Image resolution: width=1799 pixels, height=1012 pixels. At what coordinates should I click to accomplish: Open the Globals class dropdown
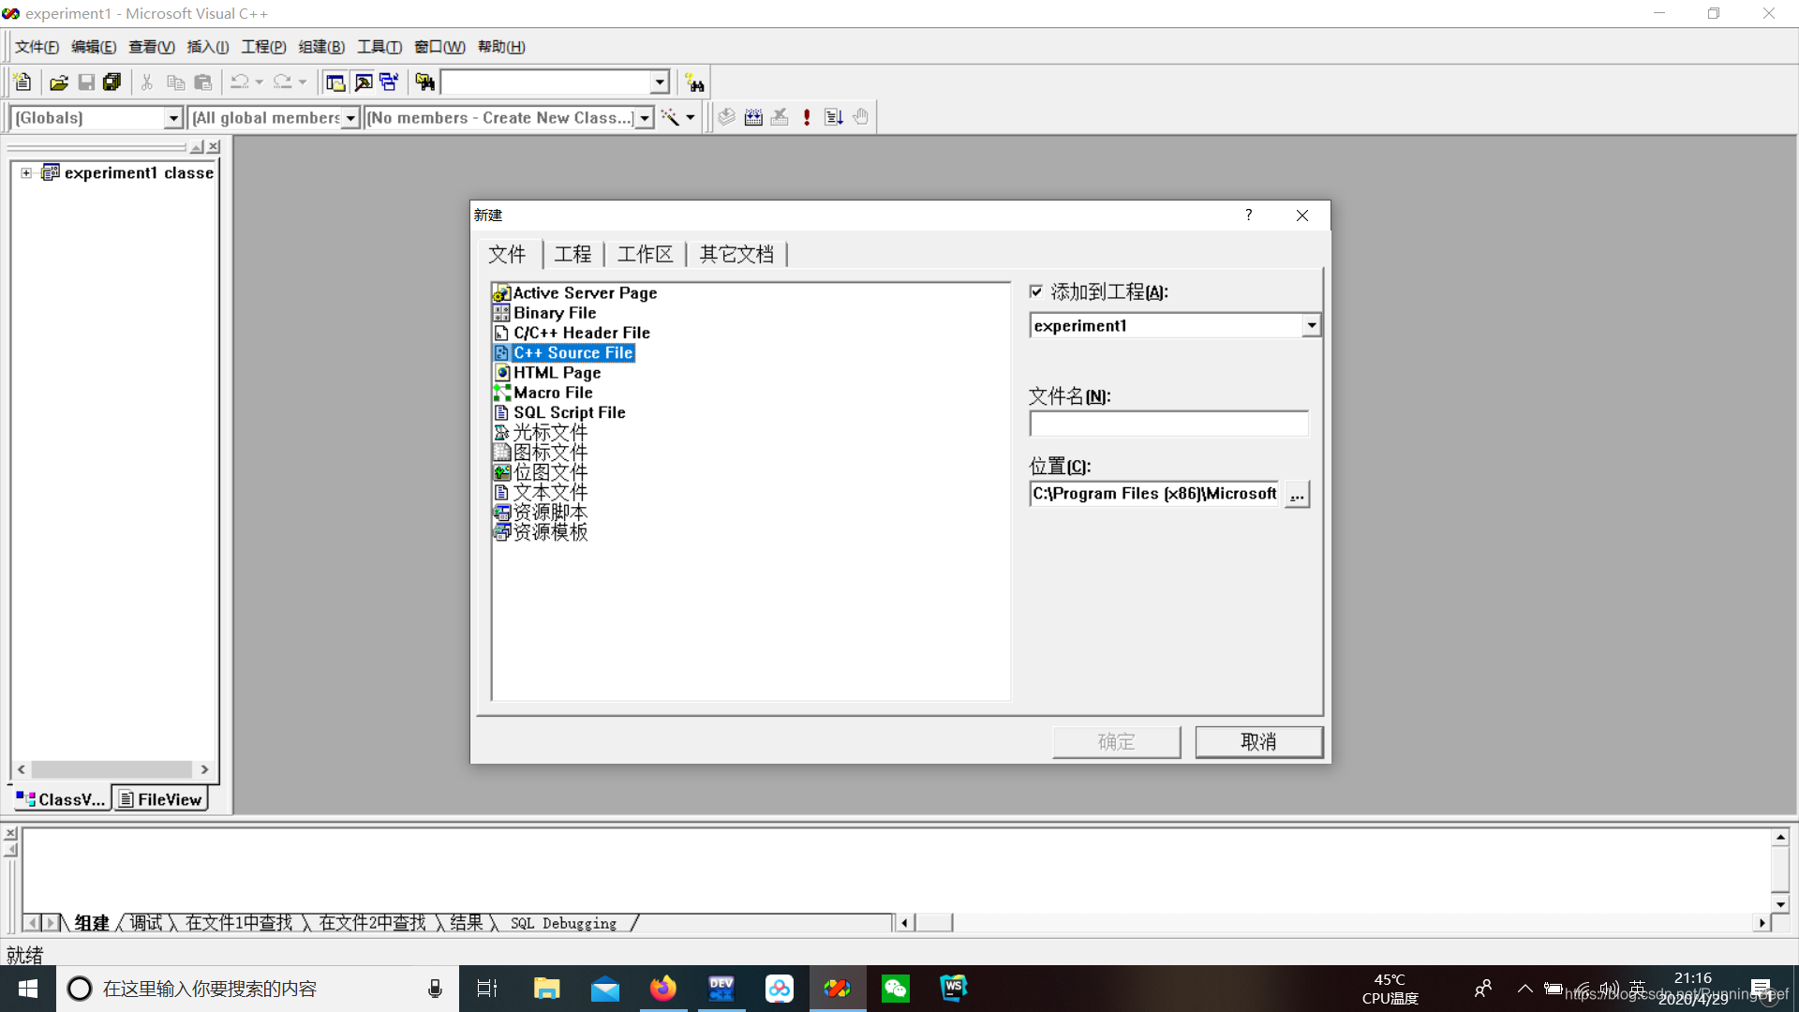click(173, 118)
